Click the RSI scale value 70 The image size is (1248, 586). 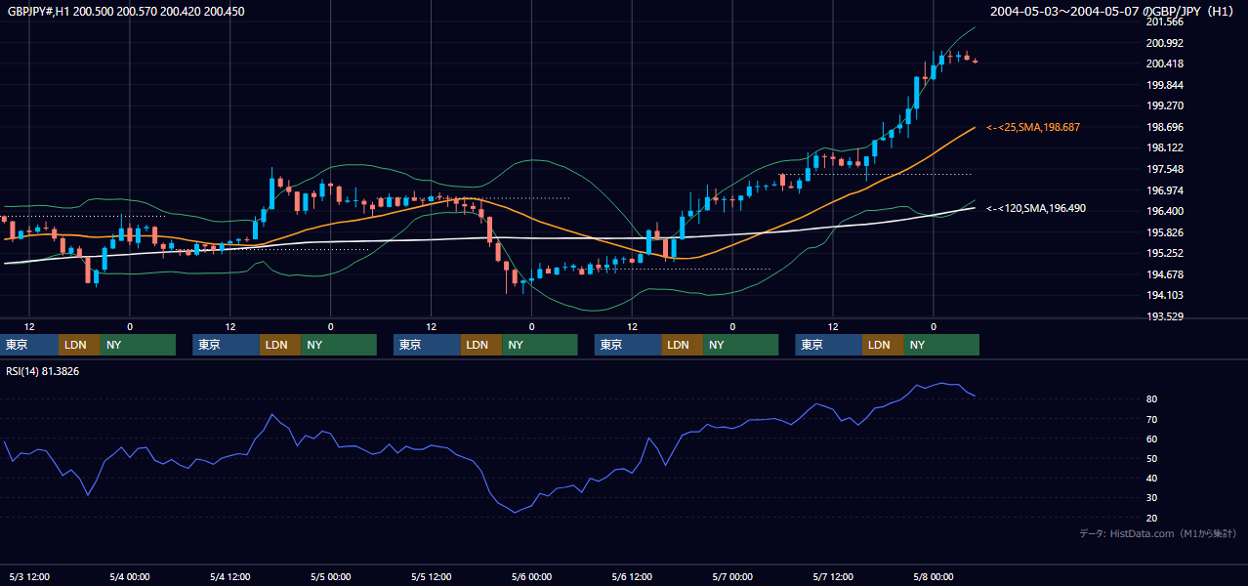tap(1152, 419)
